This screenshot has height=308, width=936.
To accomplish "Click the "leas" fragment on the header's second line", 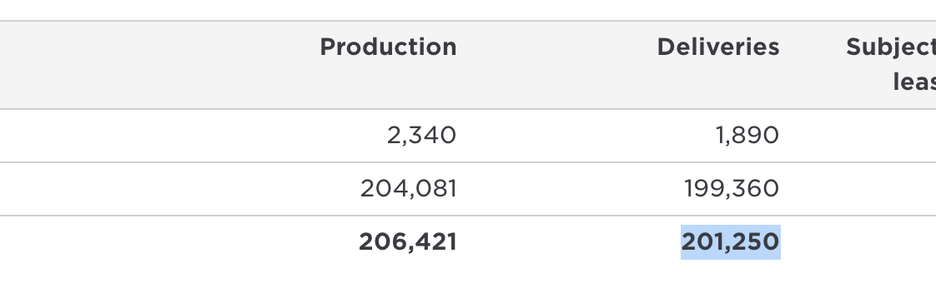I will coord(914,82).
